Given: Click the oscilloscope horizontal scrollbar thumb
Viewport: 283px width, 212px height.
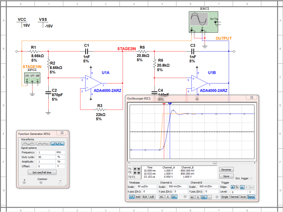Looking at the screenshot, I should [215, 163].
